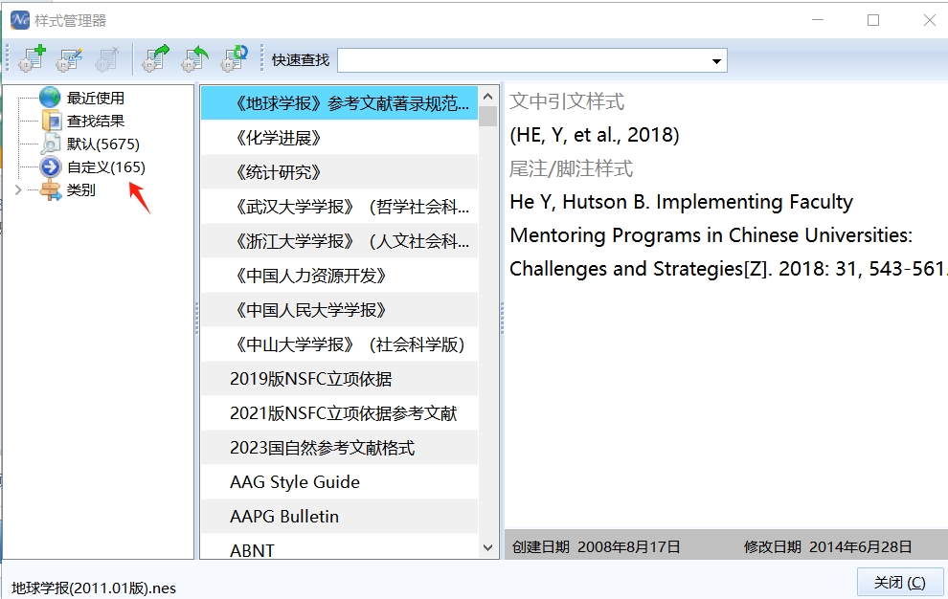Click the (HE, Y, et al., 2018) citation preview
948x599 pixels.
595,135
